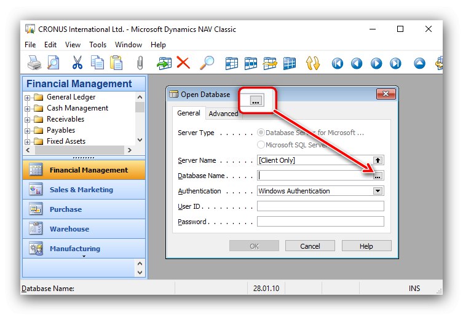Select Microsoft SQL Server radio option
Screen dimensions: 463x315
pyautogui.click(x=261, y=144)
